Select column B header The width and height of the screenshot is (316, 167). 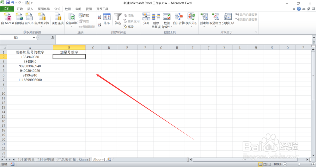tap(69, 48)
